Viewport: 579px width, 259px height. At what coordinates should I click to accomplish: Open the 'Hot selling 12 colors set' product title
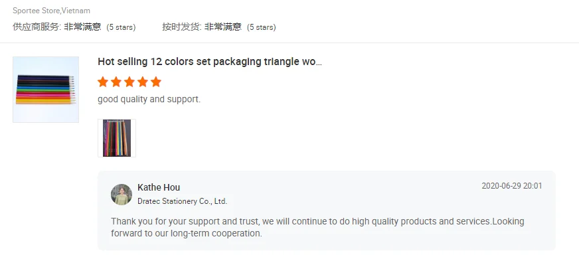210,62
